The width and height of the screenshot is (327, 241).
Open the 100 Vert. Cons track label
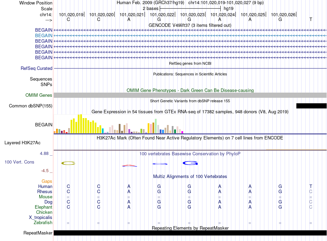(19, 162)
